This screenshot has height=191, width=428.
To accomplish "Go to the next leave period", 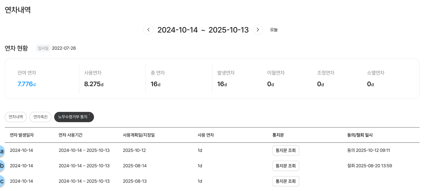I will 257,30.
